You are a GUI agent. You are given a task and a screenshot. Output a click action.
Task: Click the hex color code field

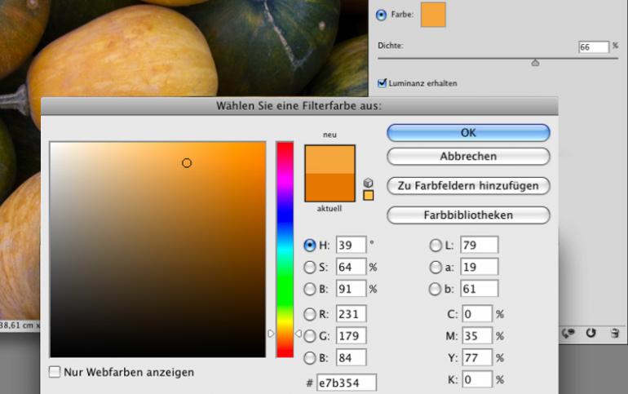[347, 382]
